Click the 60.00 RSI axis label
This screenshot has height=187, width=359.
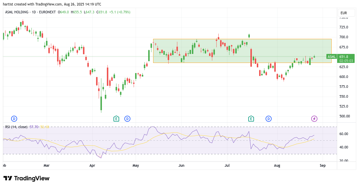[x=344, y=134]
